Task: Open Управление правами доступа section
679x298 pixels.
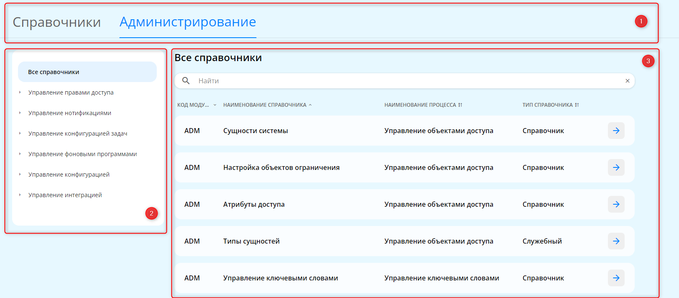Action: click(71, 92)
